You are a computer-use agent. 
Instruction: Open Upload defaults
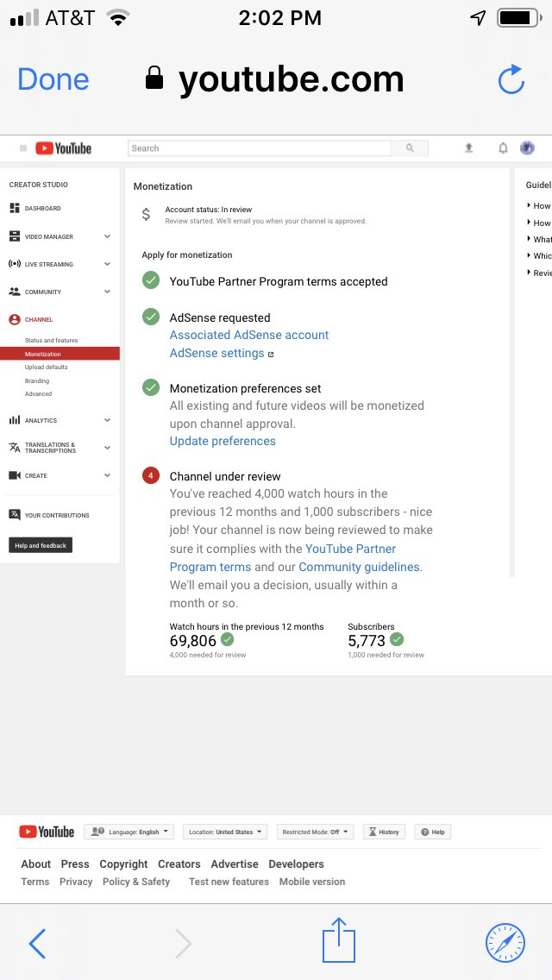point(47,367)
